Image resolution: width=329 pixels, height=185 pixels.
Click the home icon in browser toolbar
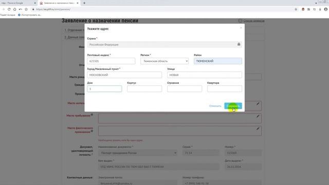(x=15, y=9)
